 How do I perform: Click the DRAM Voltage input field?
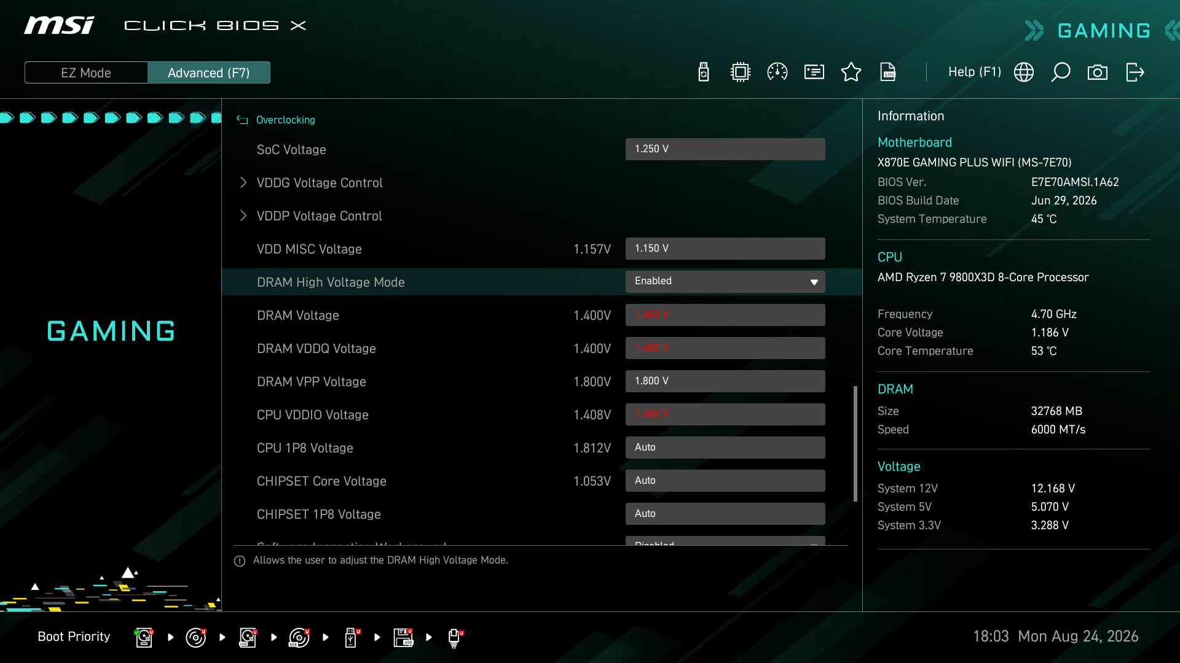(725, 315)
